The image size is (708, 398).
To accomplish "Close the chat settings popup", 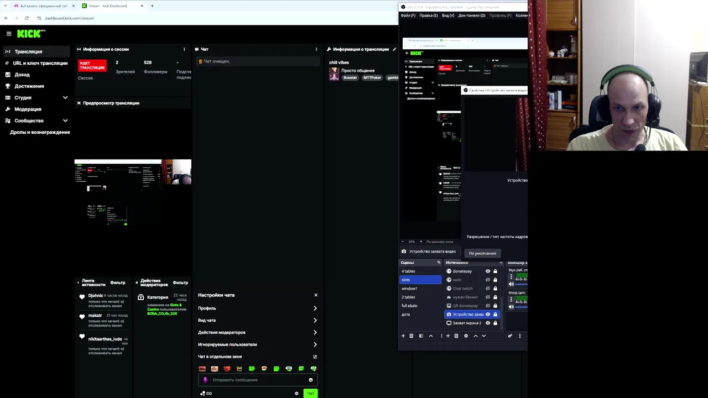I will point(316,295).
